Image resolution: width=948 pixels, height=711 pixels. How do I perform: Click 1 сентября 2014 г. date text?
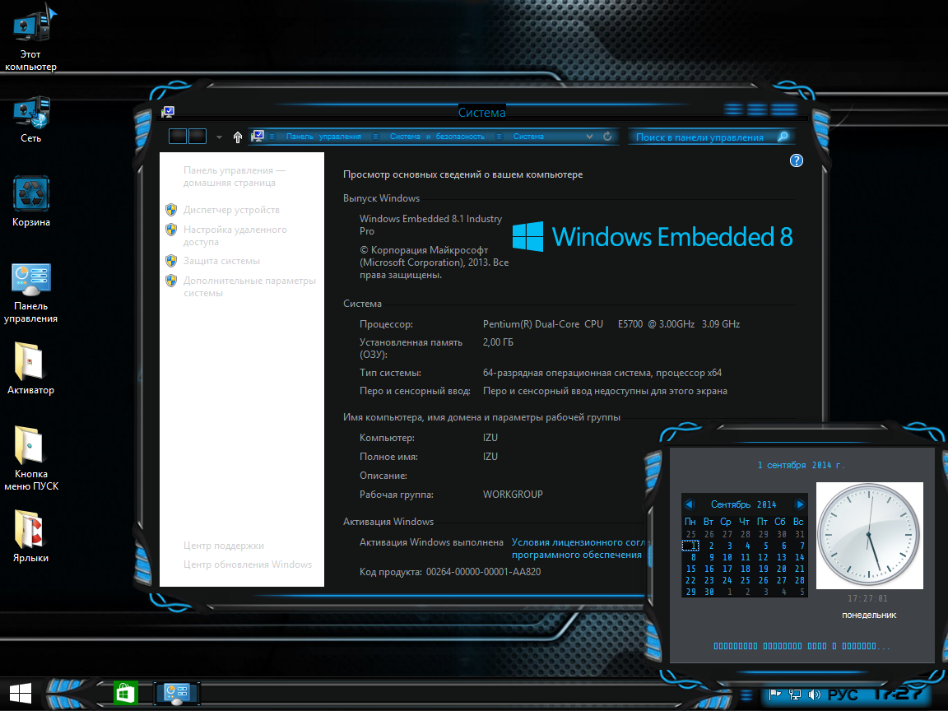click(801, 465)
